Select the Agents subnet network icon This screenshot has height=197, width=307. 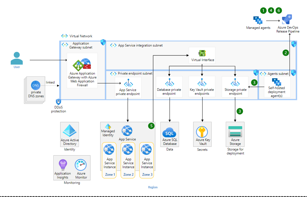[x=263, y=74]
